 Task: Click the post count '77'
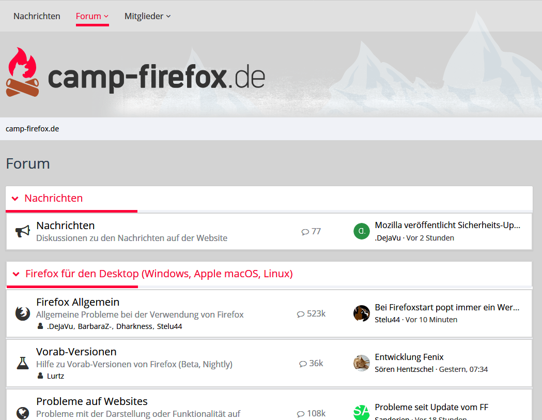[x=316, y=231]
